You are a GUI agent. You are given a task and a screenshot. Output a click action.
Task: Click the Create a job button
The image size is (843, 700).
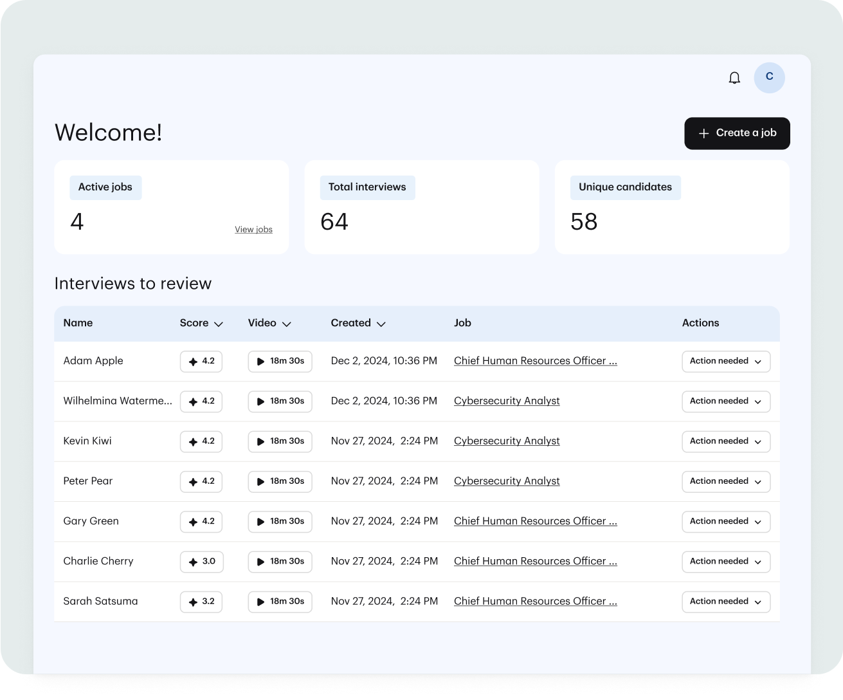[737, 133]
